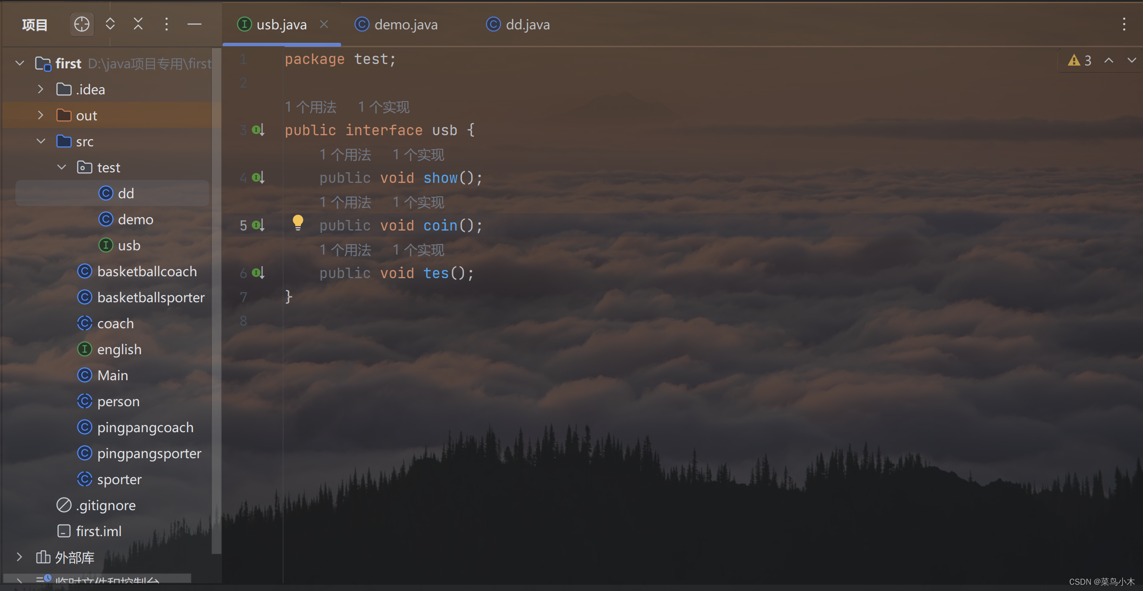
Task: Close the usb.java tab
Action: click(324, 24)
